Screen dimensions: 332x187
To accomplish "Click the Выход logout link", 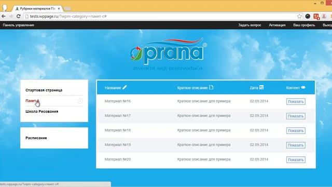I will (327, 25).
